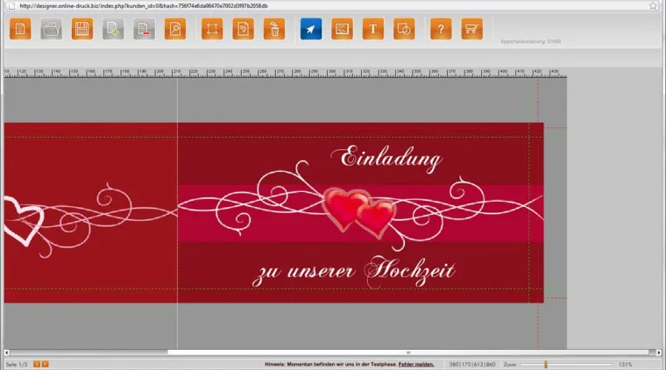Bookmark the page with the star icon
The image size is (666, 370).
click(x=653, y=5)
